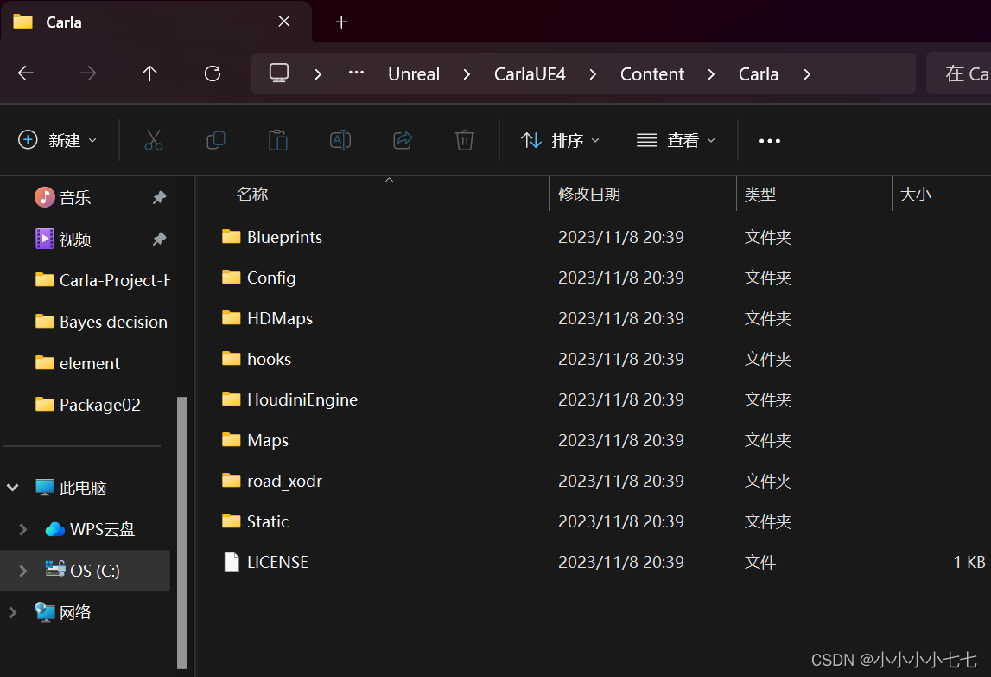Refresh the Carla folder view

[x=213, y=73]
